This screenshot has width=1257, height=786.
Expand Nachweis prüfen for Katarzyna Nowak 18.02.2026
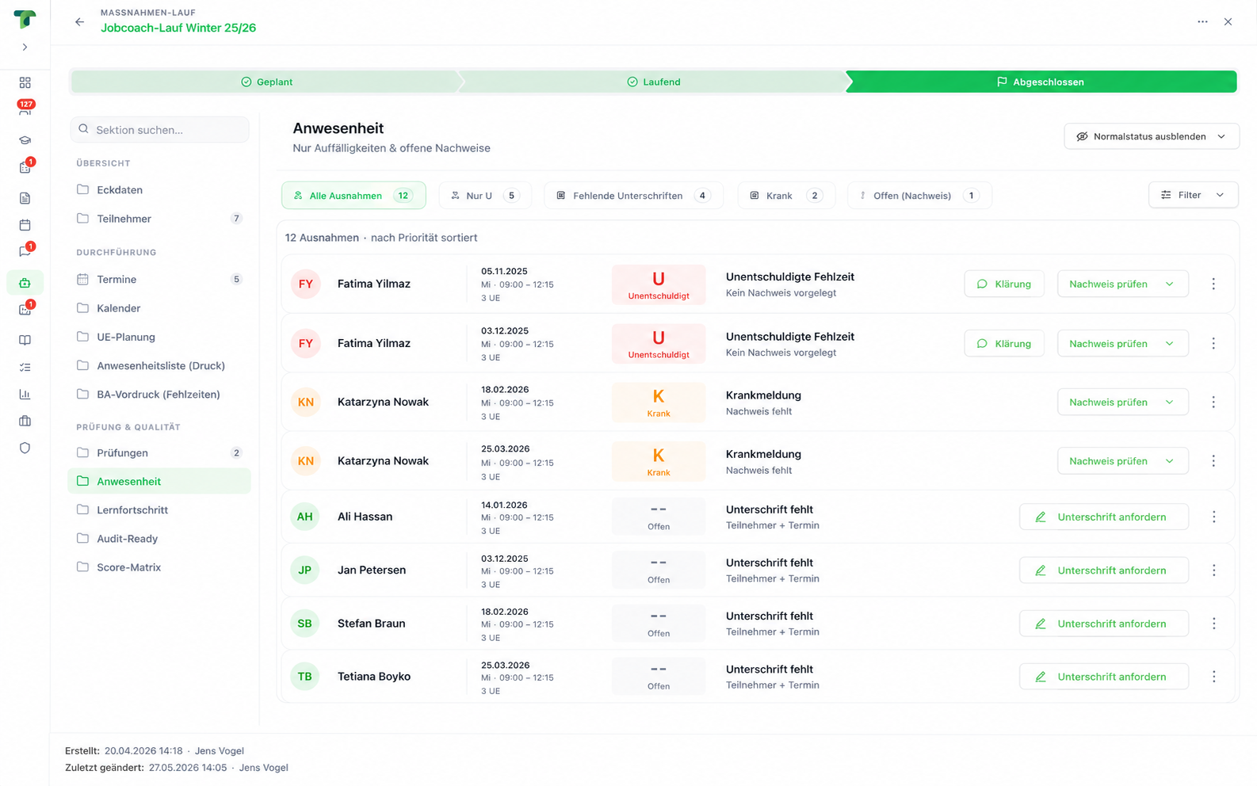(x=1122, y=403)
